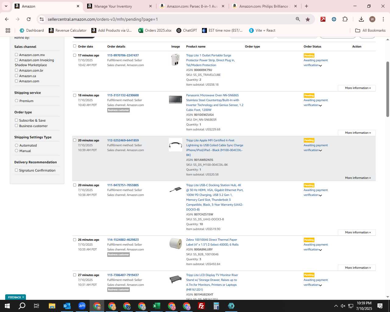The image size is (390, 312).
Task: Open Panasonic Microwave Oven product link
Action: [215, 103]
